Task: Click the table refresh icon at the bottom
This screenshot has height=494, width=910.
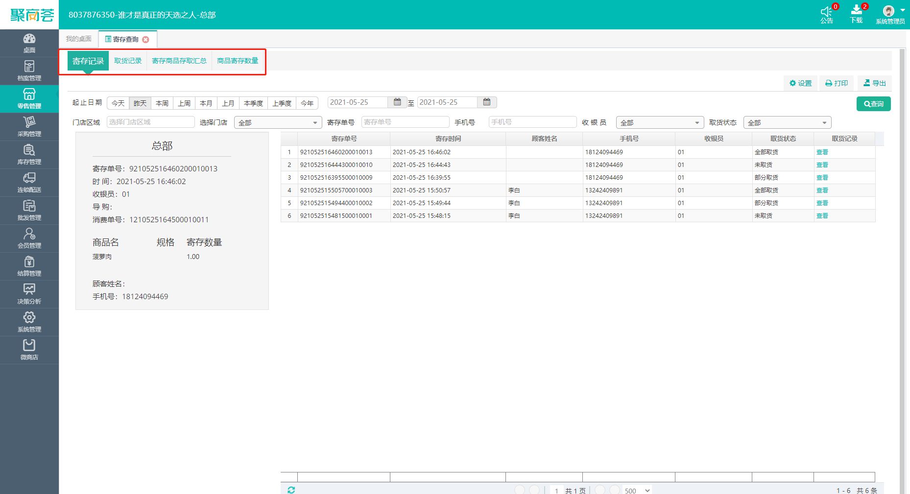Action: [x=291, y=490]
